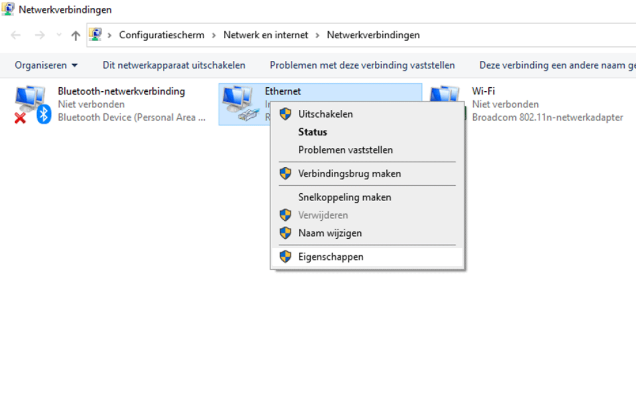636x406 pixels.
Task: Expand chevron after Configuratiescherm in breadcrumb
Action: (214, 35)
